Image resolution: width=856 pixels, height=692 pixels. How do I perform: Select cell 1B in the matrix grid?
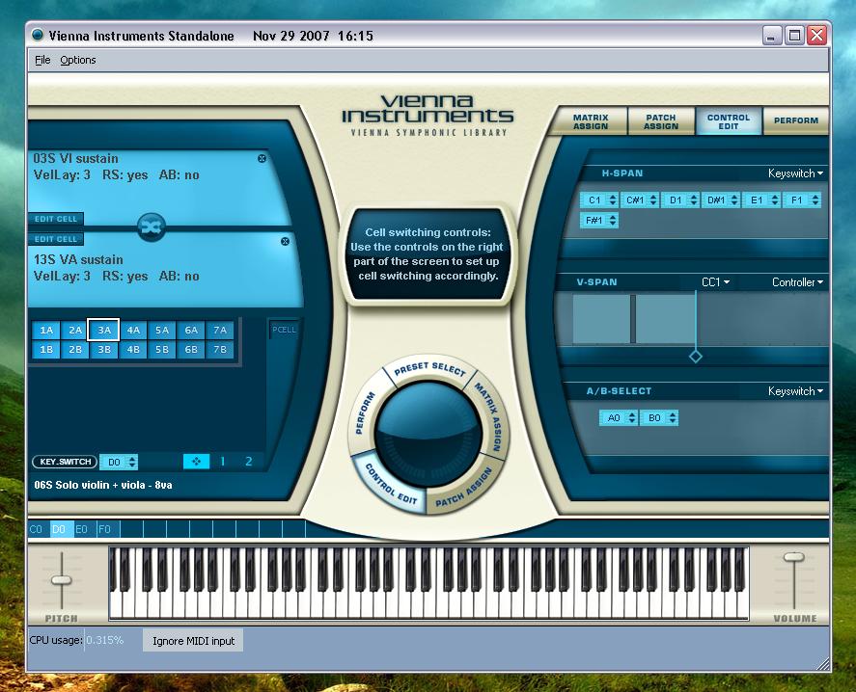(x=46, y=350)
